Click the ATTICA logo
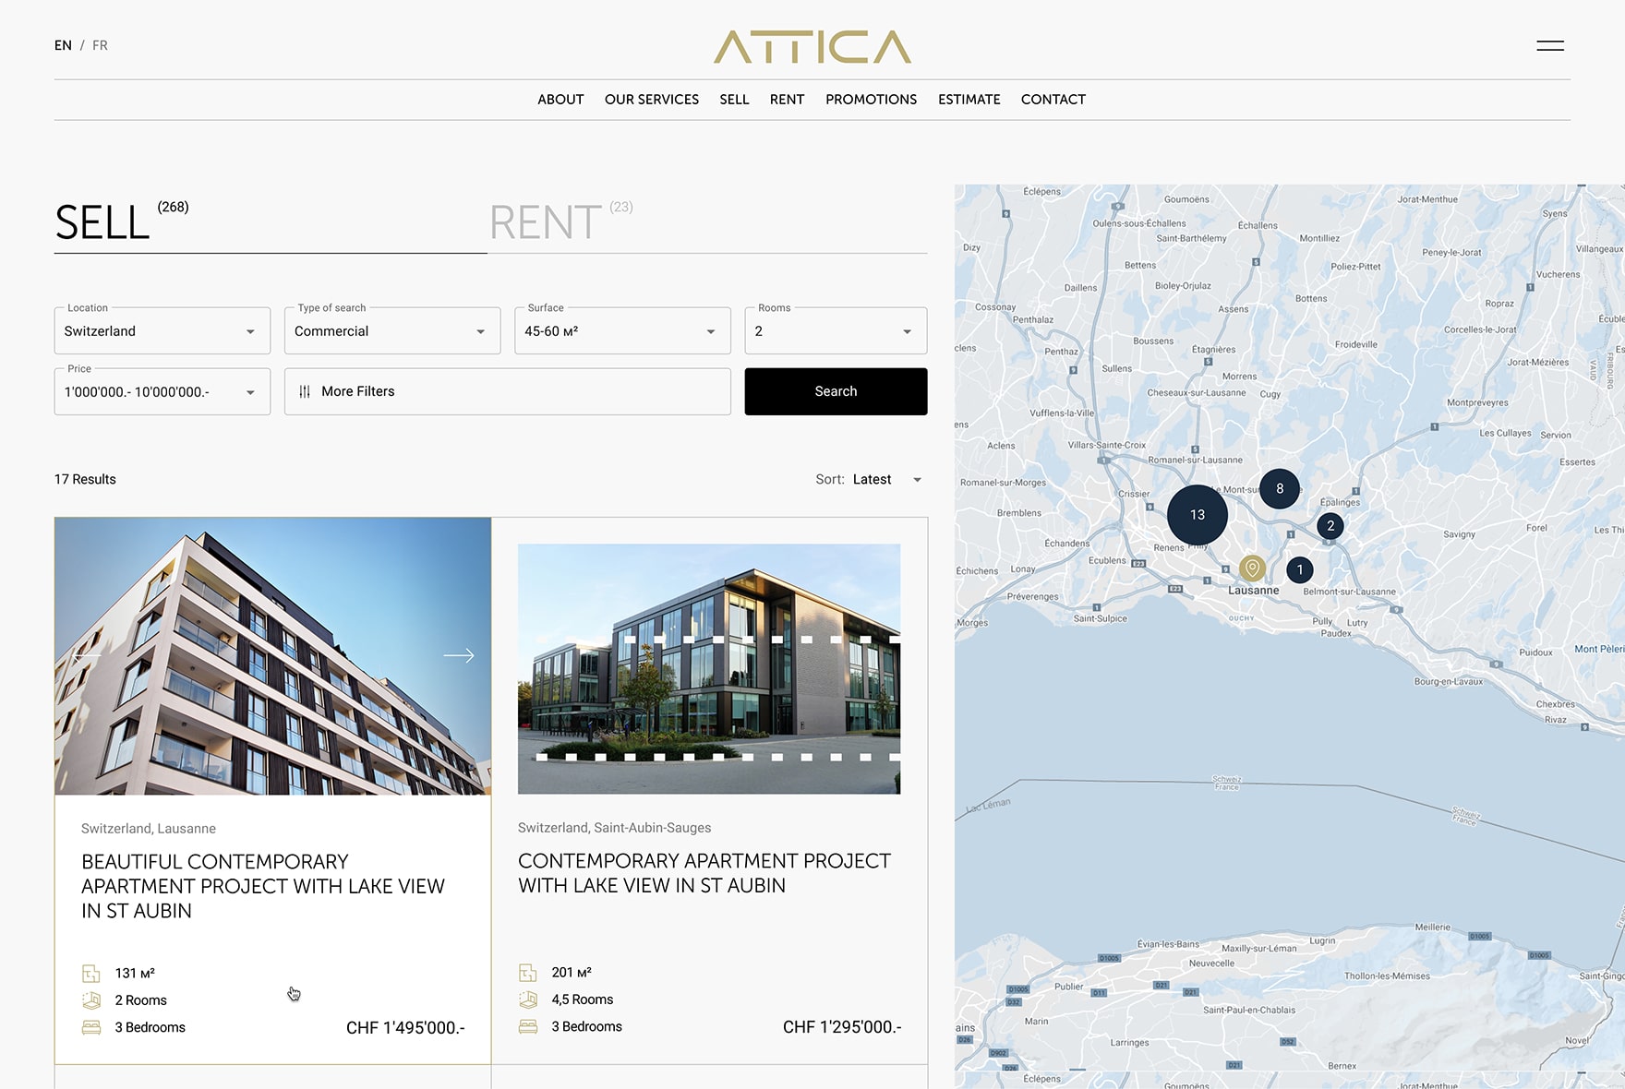 click(812, 47)
